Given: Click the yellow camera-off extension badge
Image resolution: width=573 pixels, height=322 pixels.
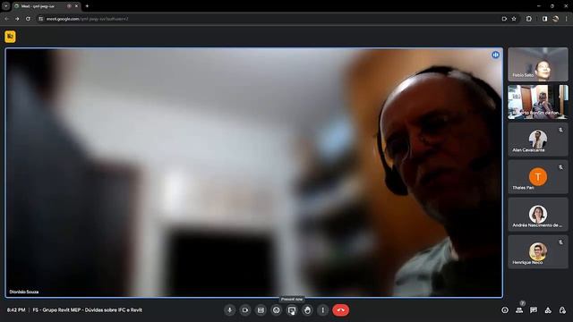Looking at the screenshot, I should tap(10, 37).
